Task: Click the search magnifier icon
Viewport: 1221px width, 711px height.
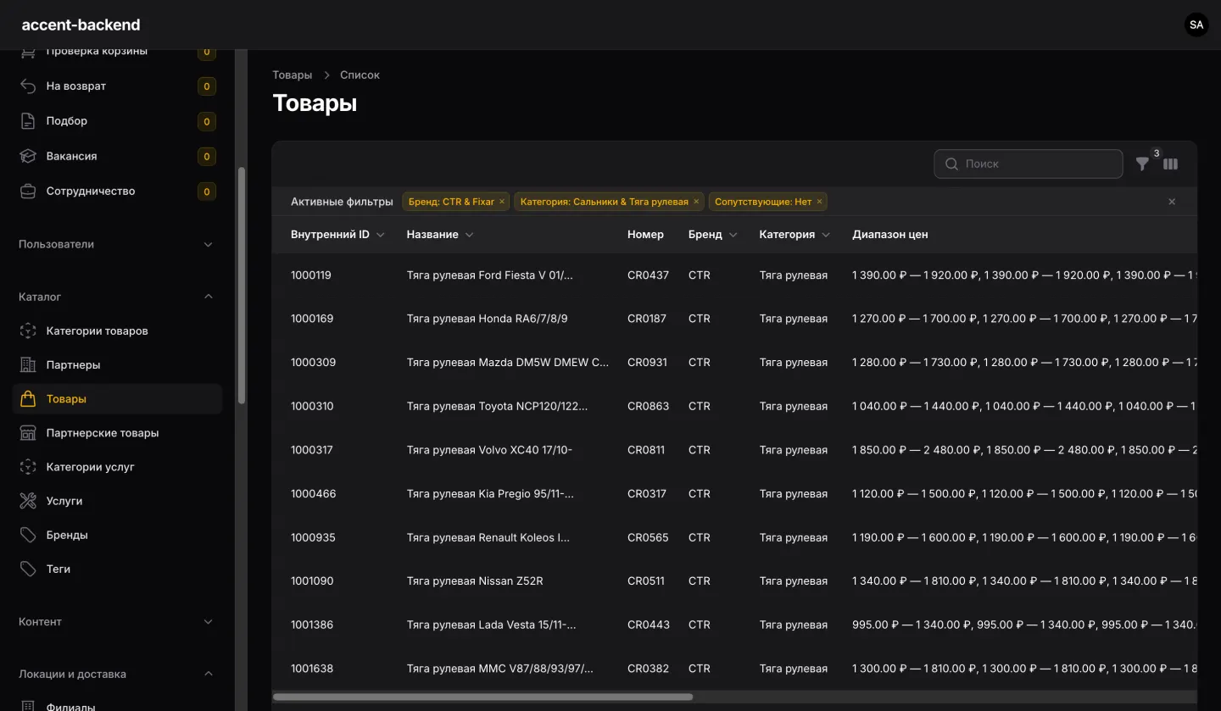Action: (x=951, y=164)
